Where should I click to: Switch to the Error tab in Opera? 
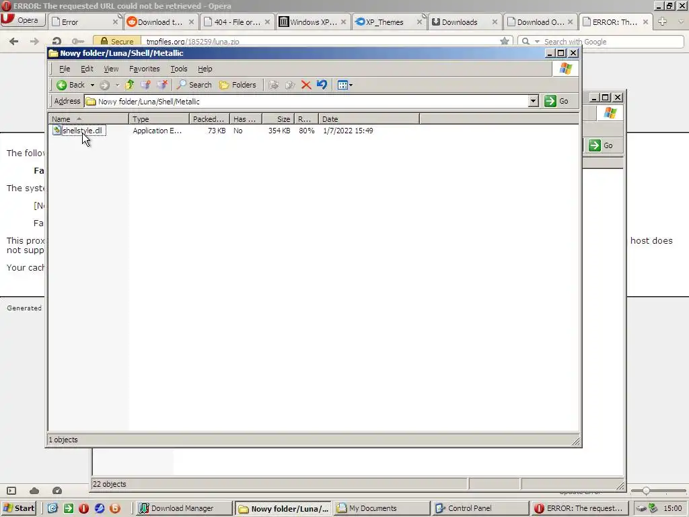click(x=83, y=22)
